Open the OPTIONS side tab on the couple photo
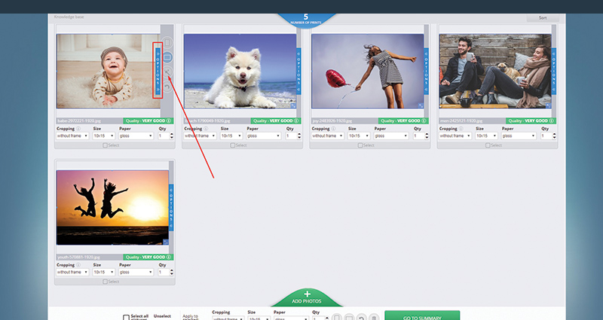The height and width of the screenshot is (320, 603). (554, 72)
